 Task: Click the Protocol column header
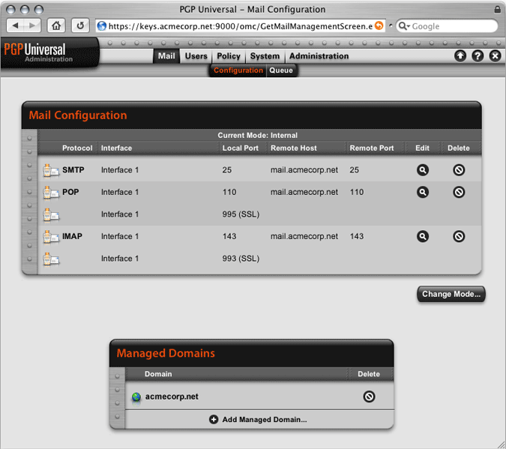point(77,148)
